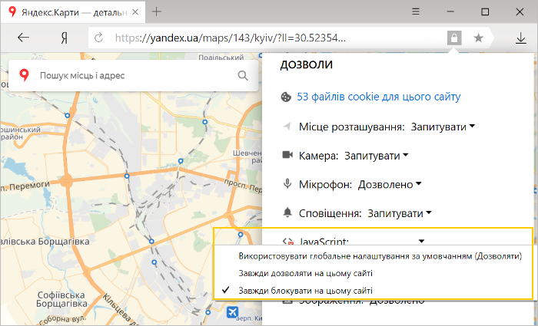538x326 pixels.
Task: Click the notifications bell icon
Action: [287, 212]
